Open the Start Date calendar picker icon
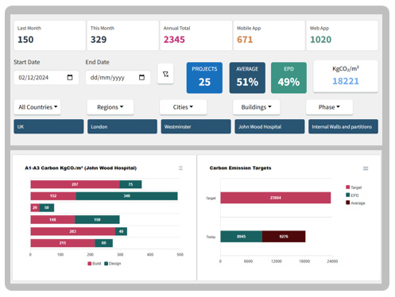Screen dimensions: 395x297 [70, 78]
